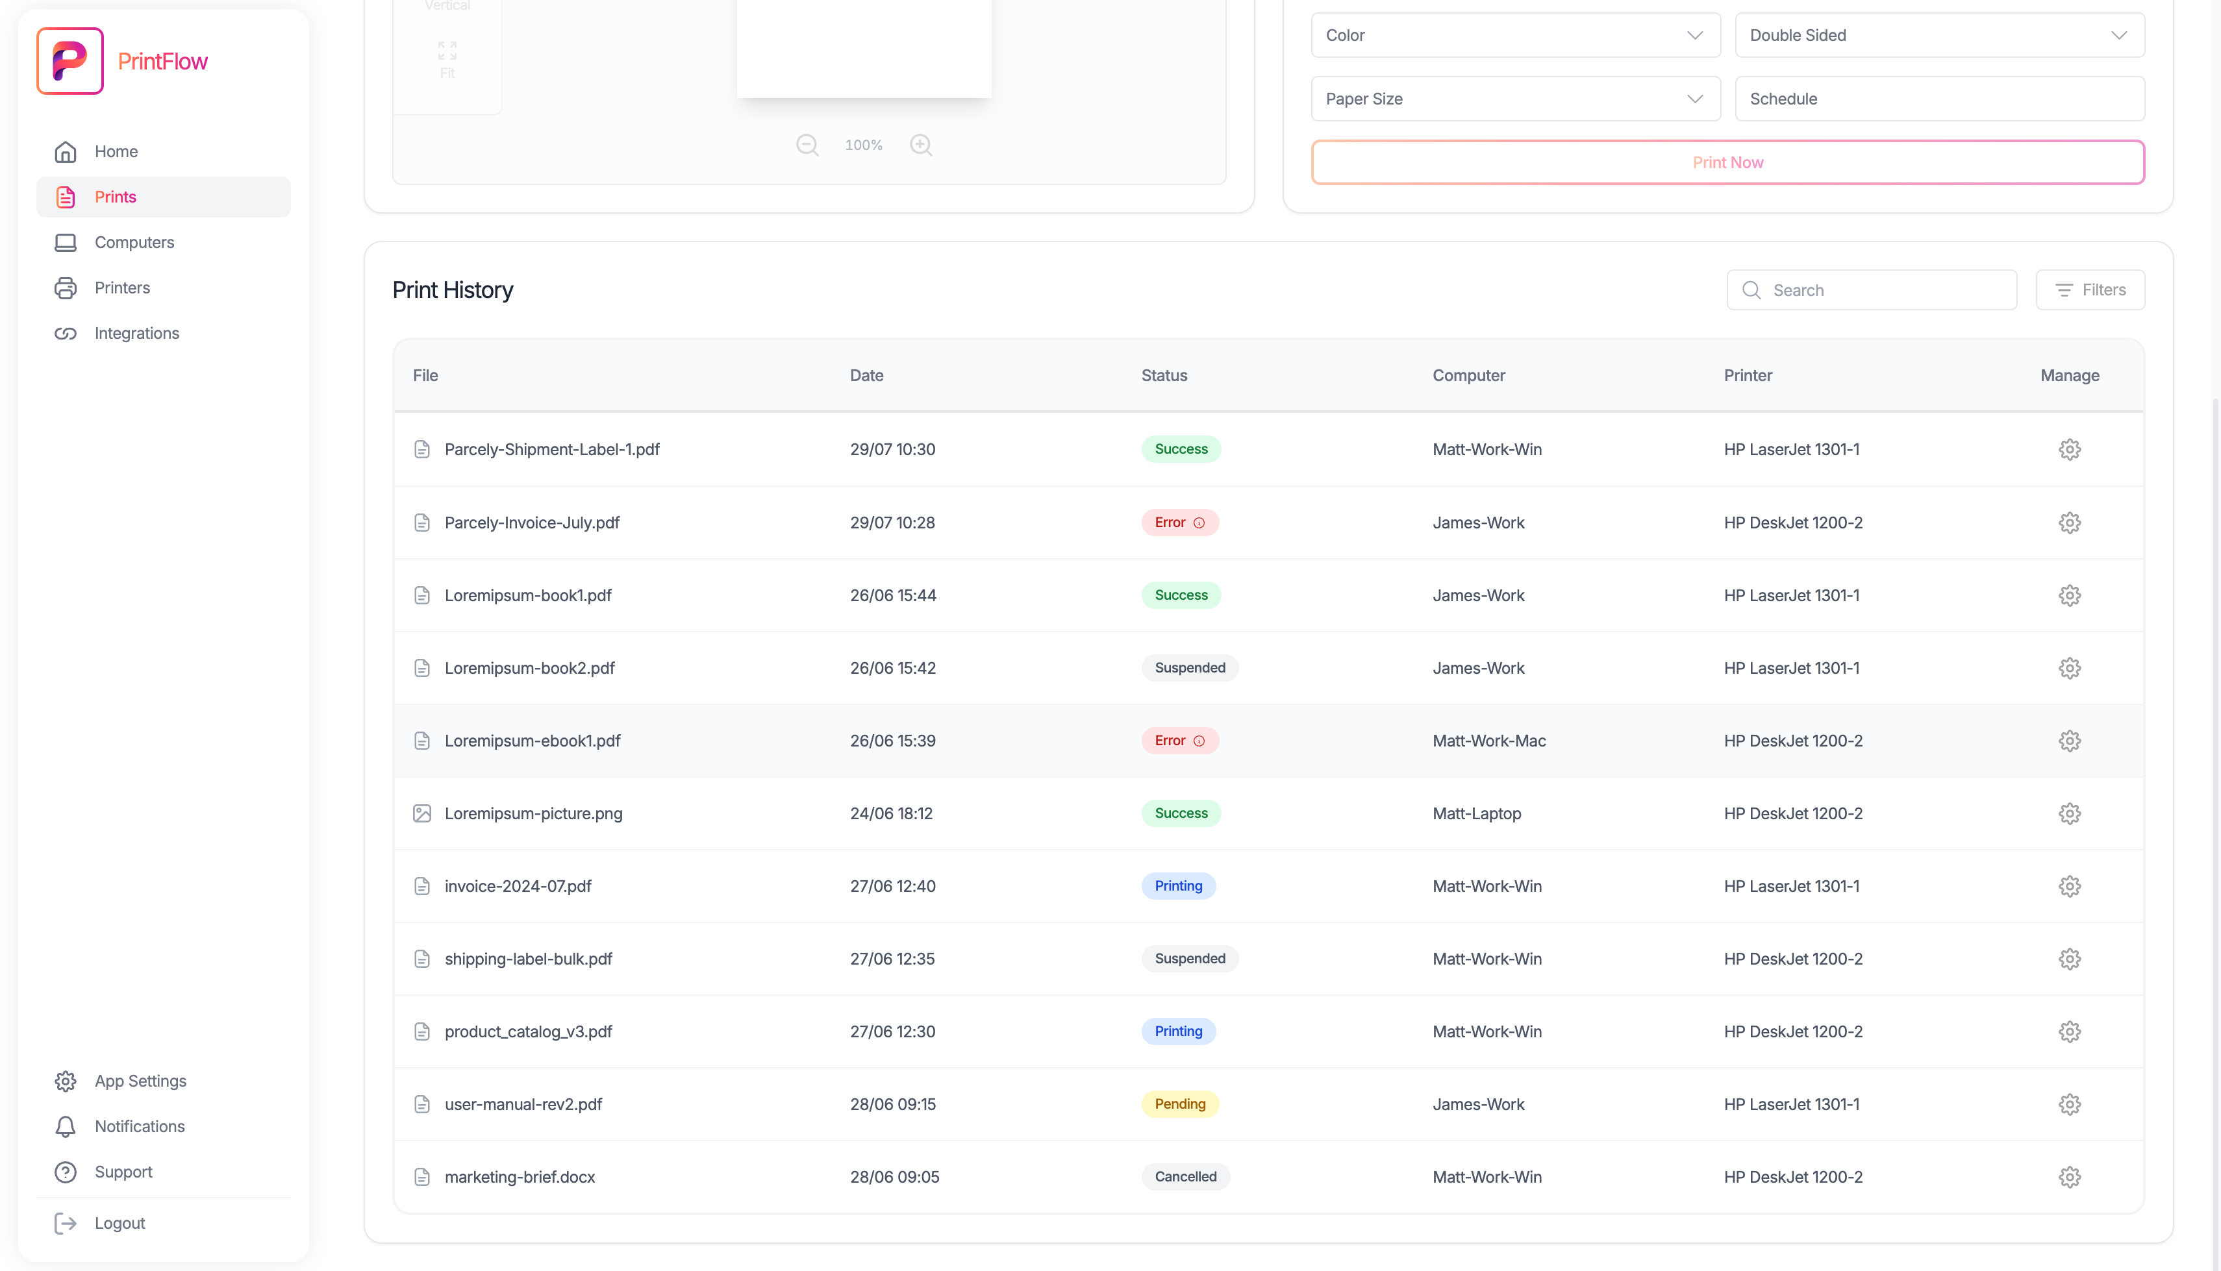The image size is (2221, 1271).
Task: Open manage gear for shipping-label-bulk.pdf
Action: pyautogui.click(x=2069, y=959)
